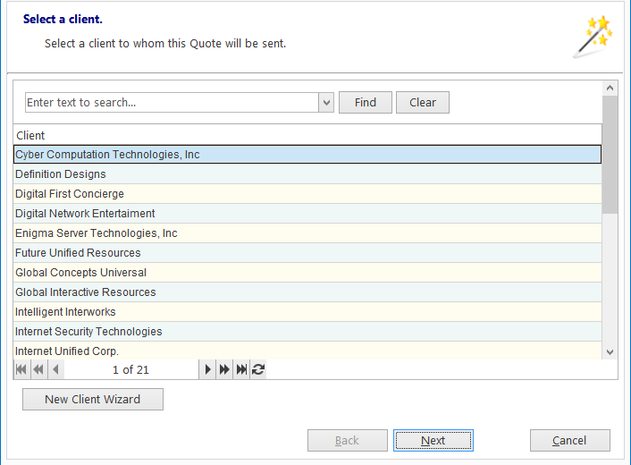The height and width of the screenshot is (465, 631).
Task: Select Cyber Computation Technologies, Inc
Action: (x=307, y=155)
